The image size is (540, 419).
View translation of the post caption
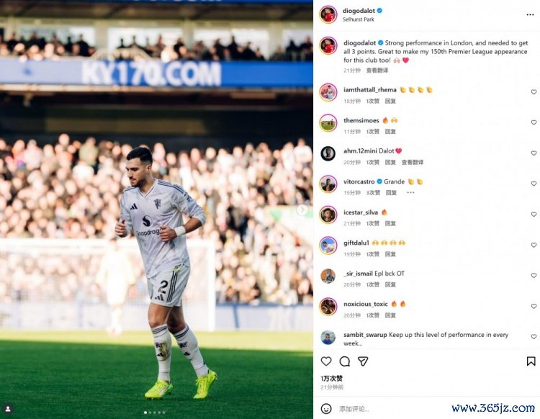[x=377, y=71]
